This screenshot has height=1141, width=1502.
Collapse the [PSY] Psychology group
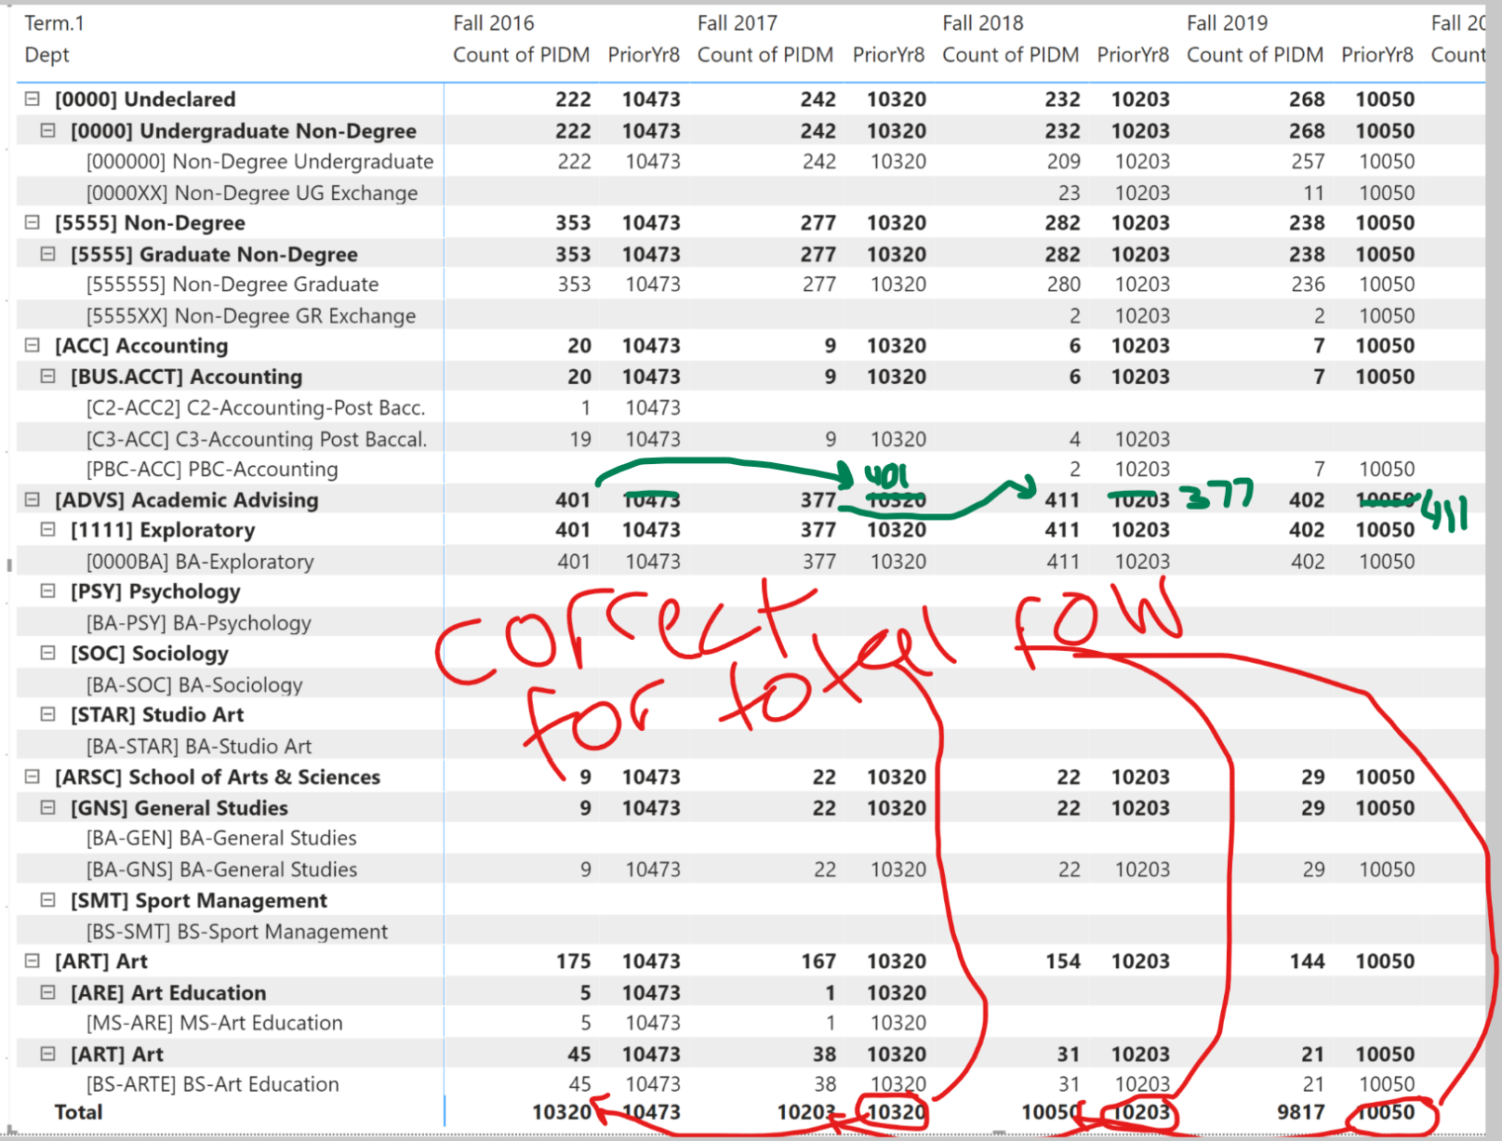point(48,591)
